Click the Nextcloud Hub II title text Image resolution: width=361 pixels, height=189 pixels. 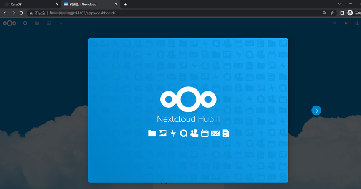coord(188,119)
